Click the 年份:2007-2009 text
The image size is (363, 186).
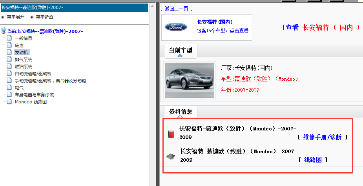(240, 90)
